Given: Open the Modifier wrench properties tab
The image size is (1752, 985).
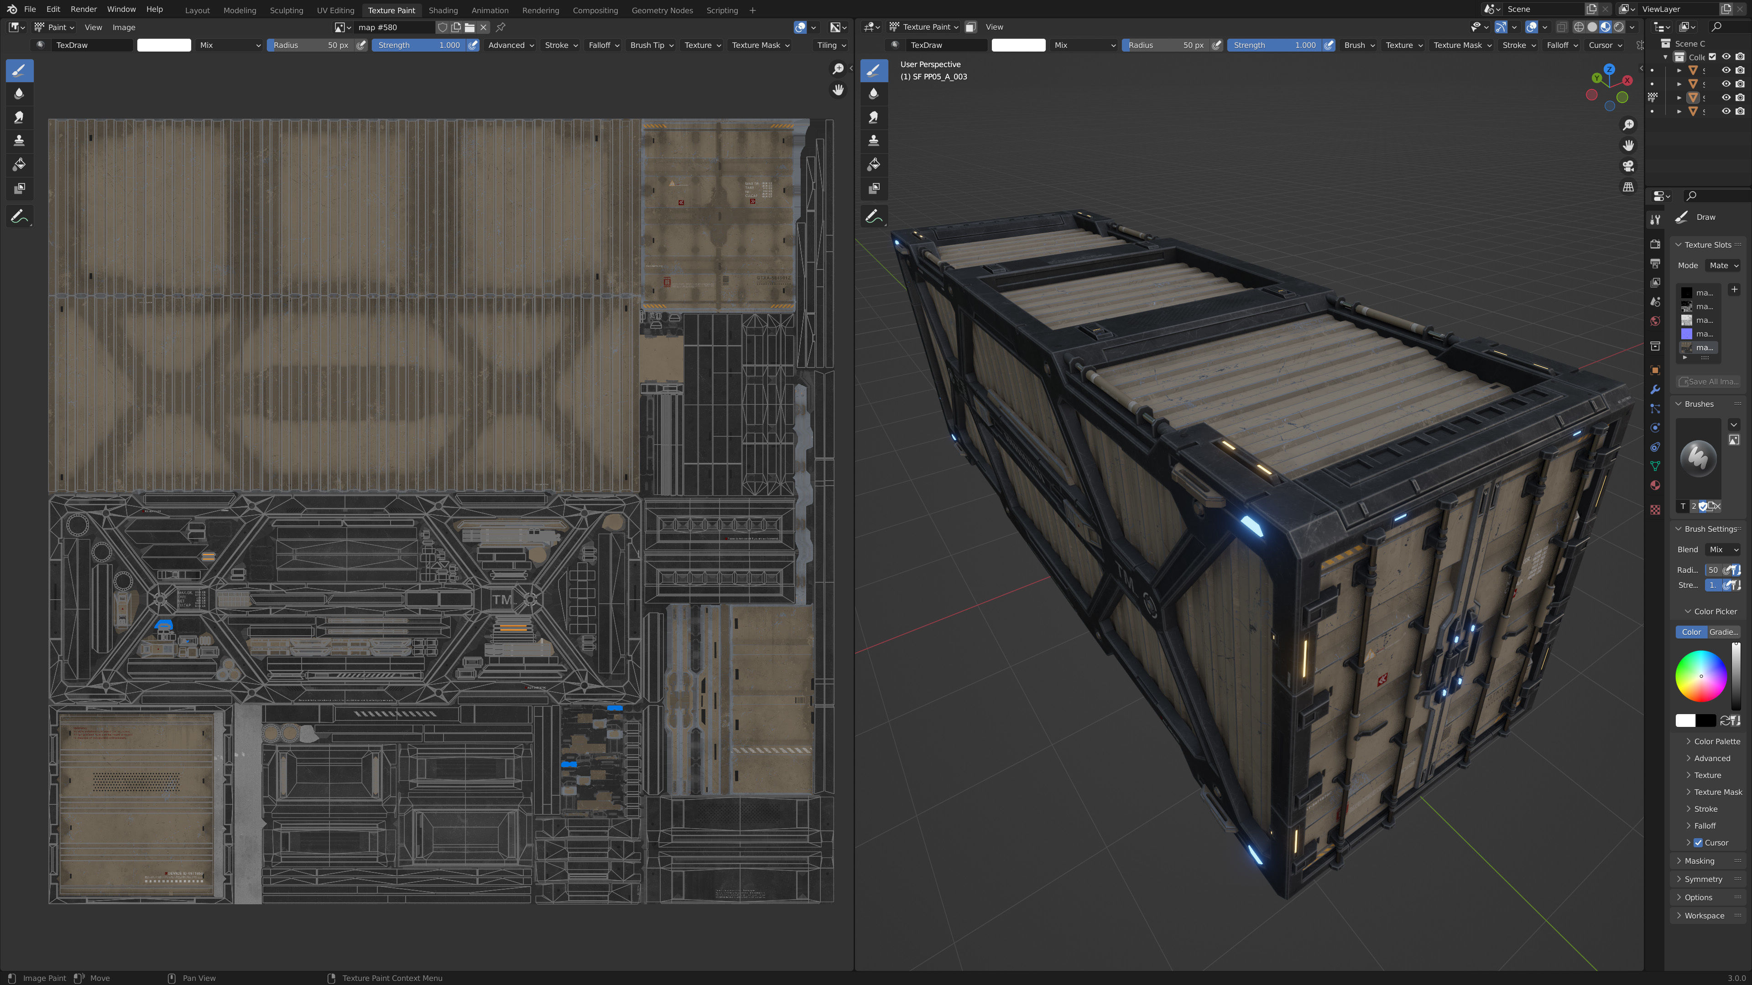Looking at the screenshot, I should pos(1655,389).
